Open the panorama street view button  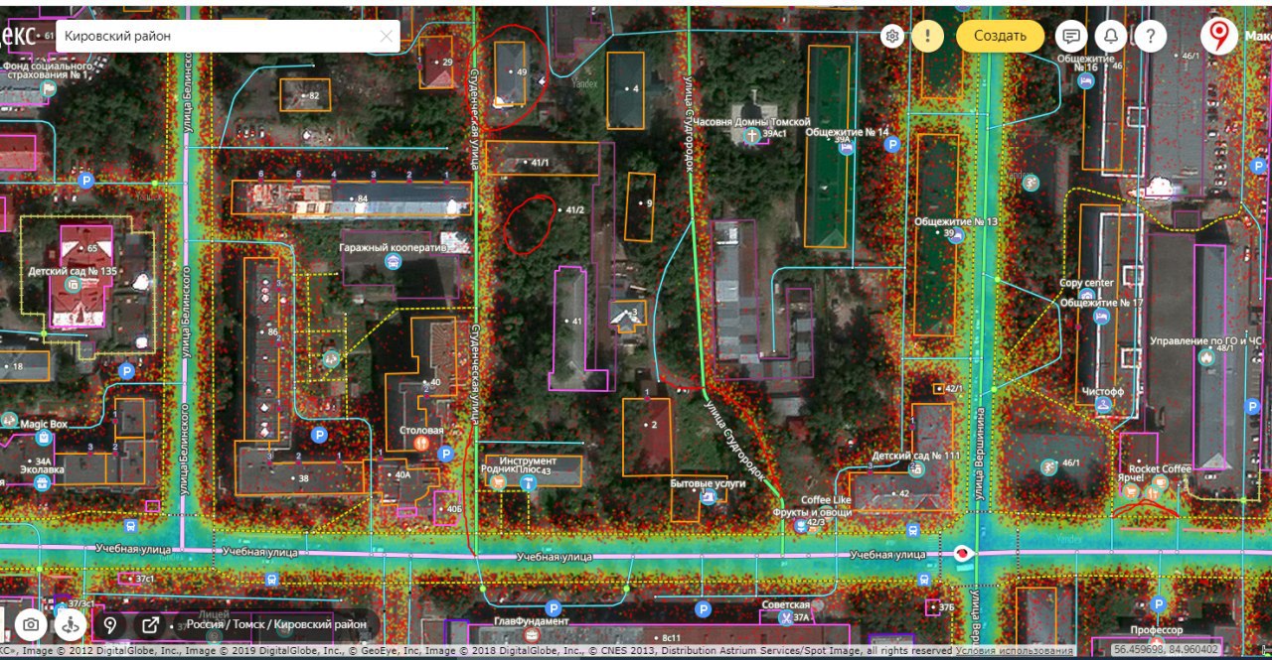pos(71,624)
